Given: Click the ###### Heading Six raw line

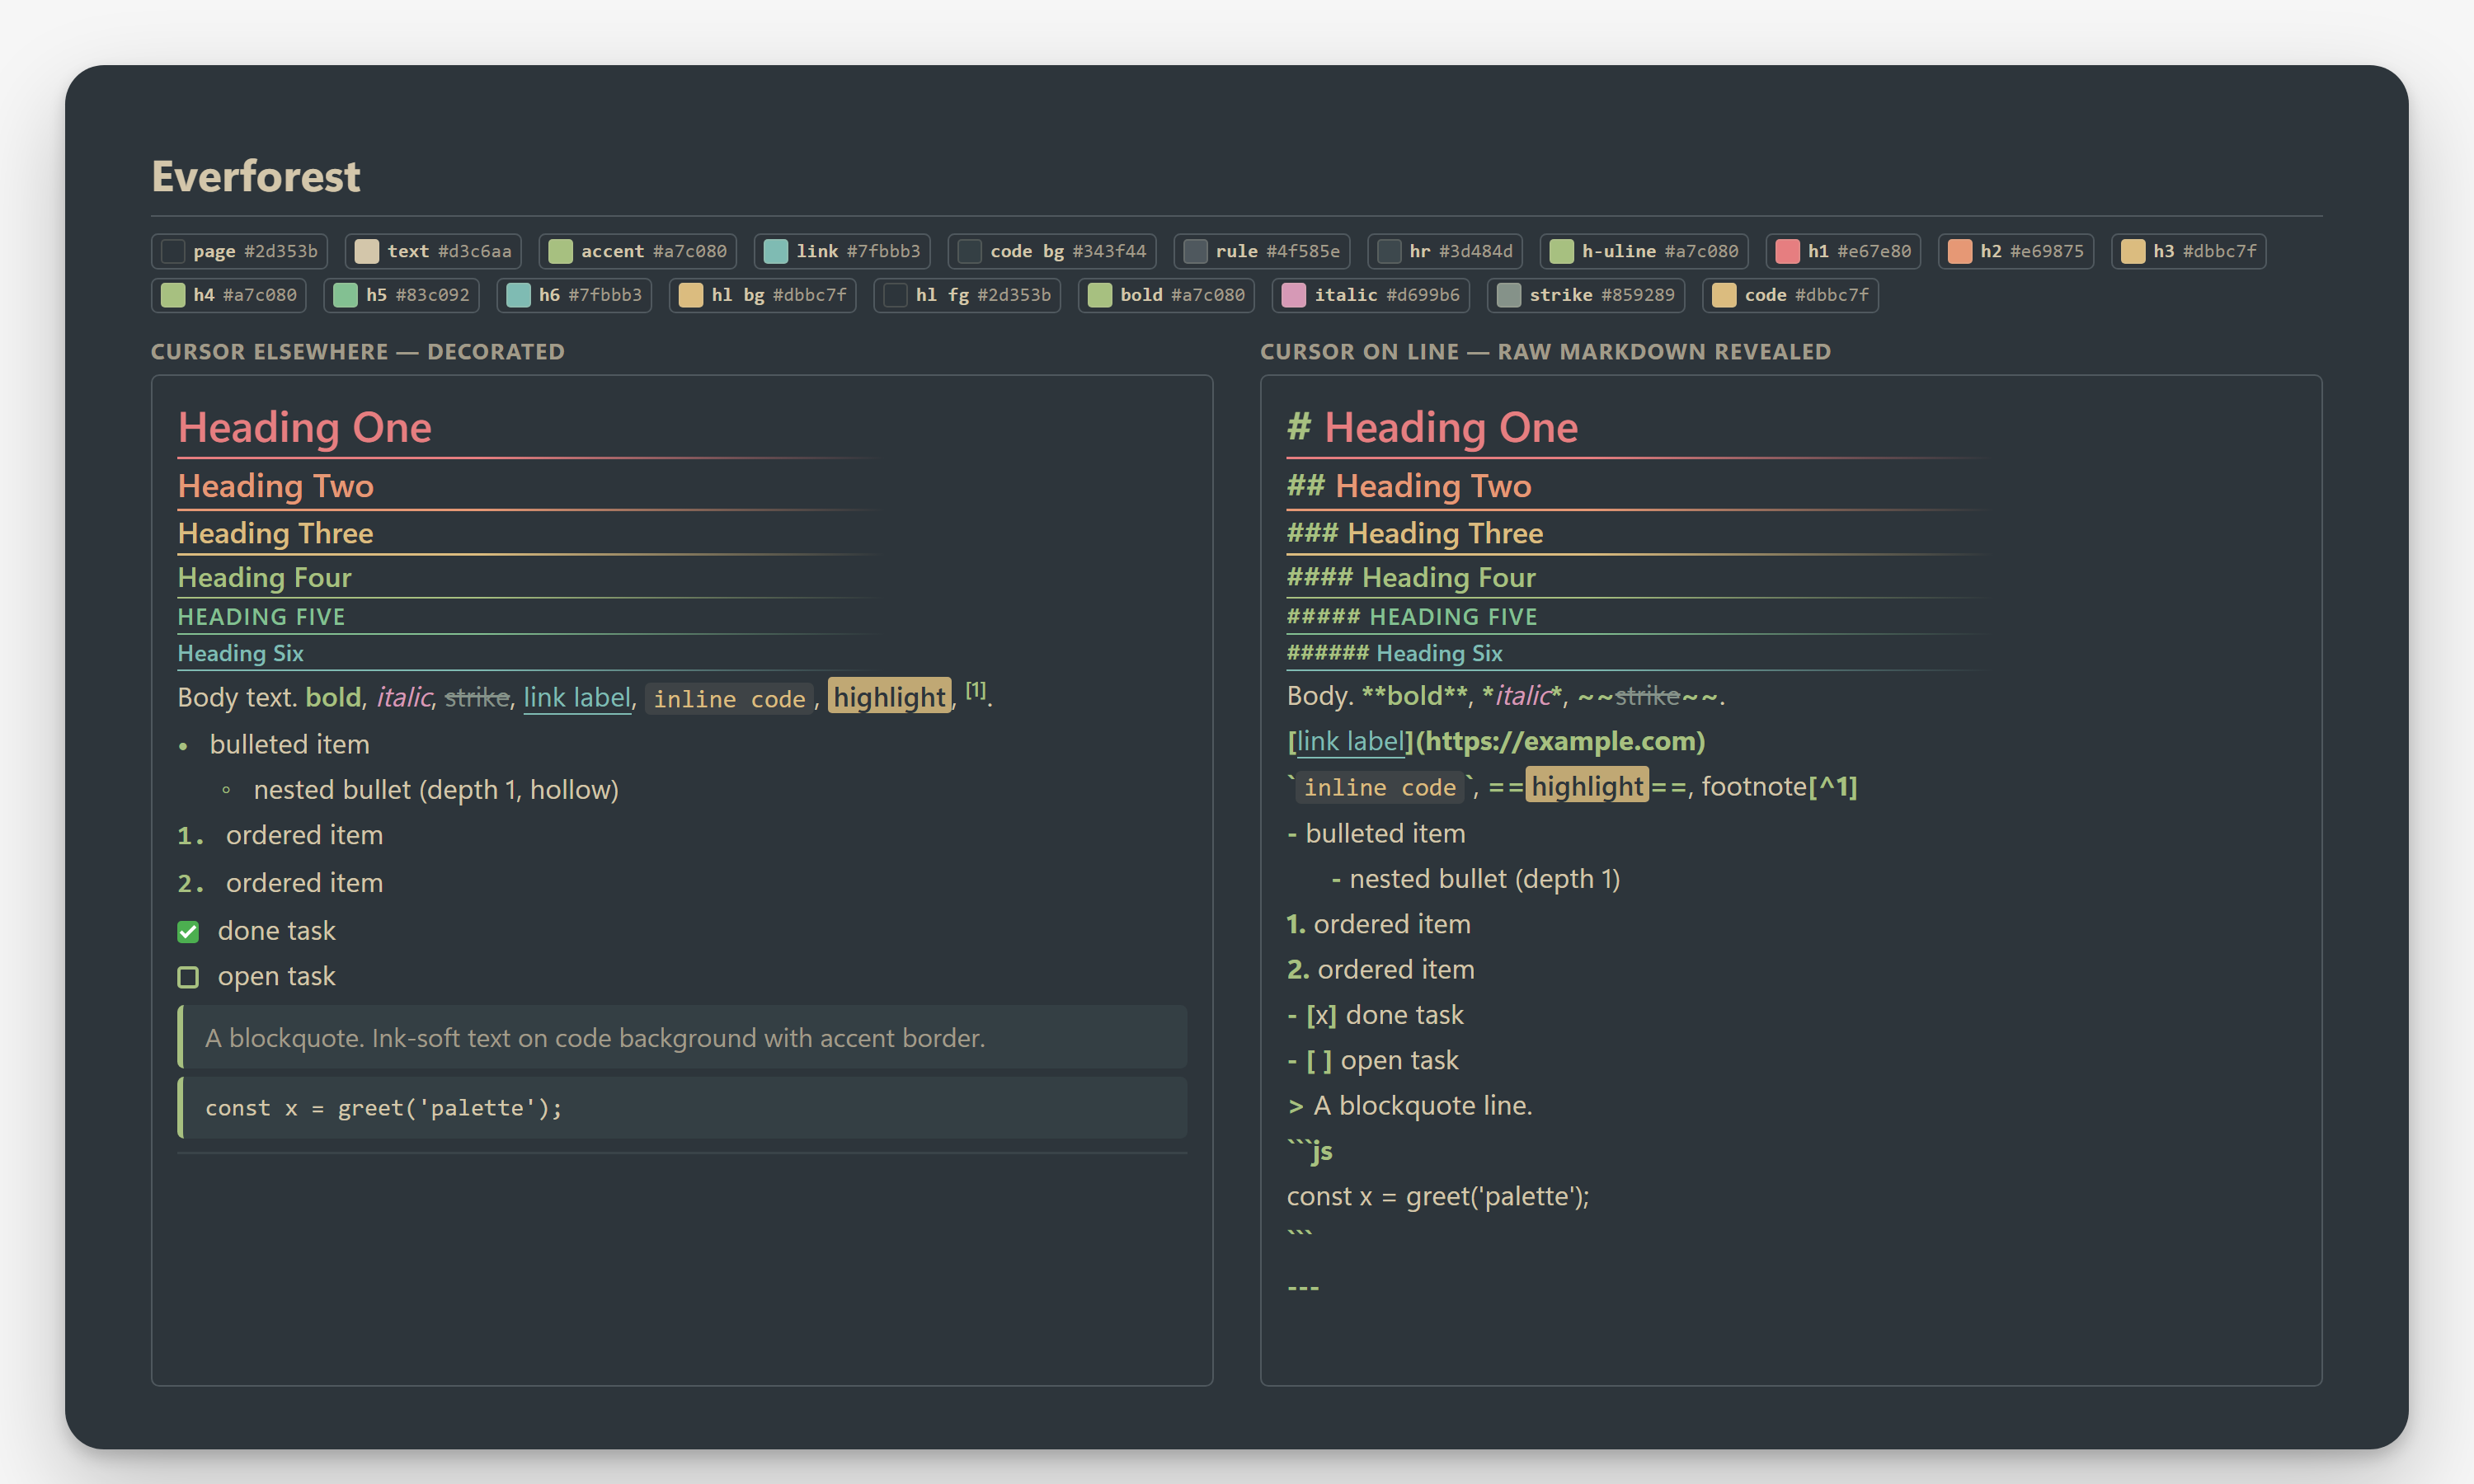Looking at the screenshot, I should (x=1395, y=653).
